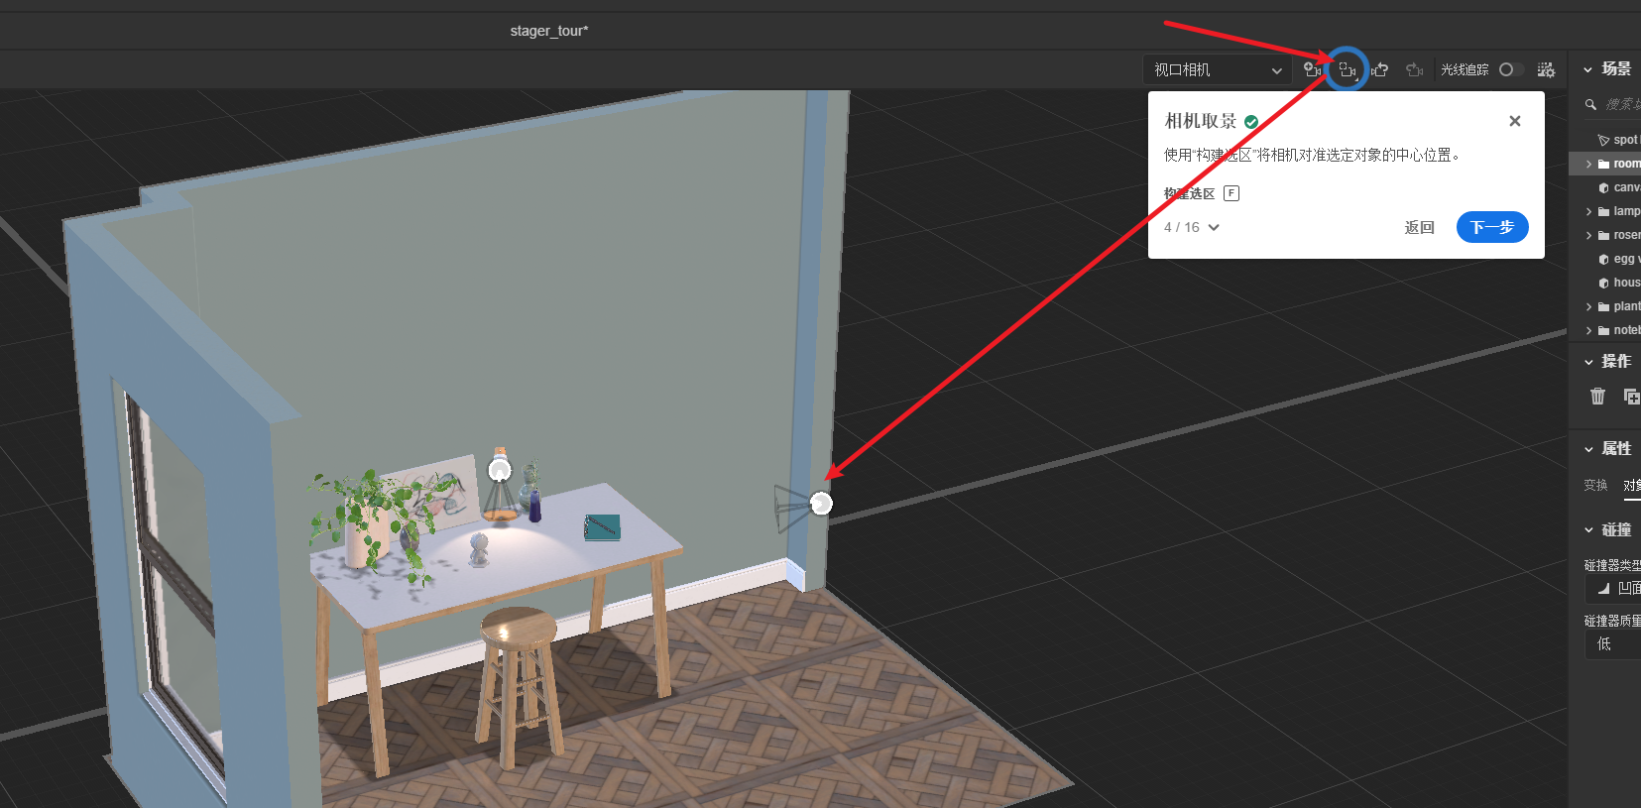The height and width of the screenshot is (808, 1641).
Task: Toggle the 光线追踪 ray tracing switch
Action: (1511, 69)
